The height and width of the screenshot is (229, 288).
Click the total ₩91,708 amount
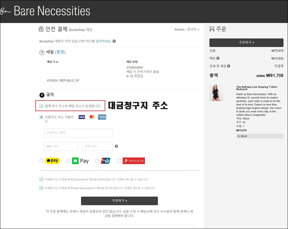coord(274,76)
